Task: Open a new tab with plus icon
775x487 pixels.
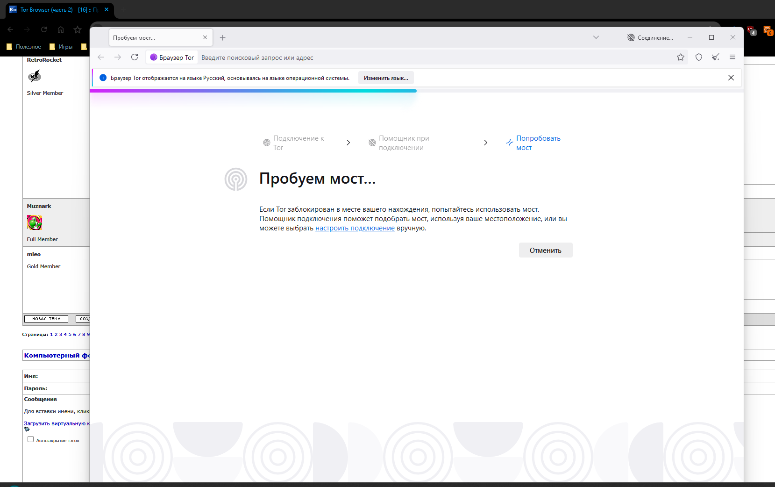Action: coord(223,38)
